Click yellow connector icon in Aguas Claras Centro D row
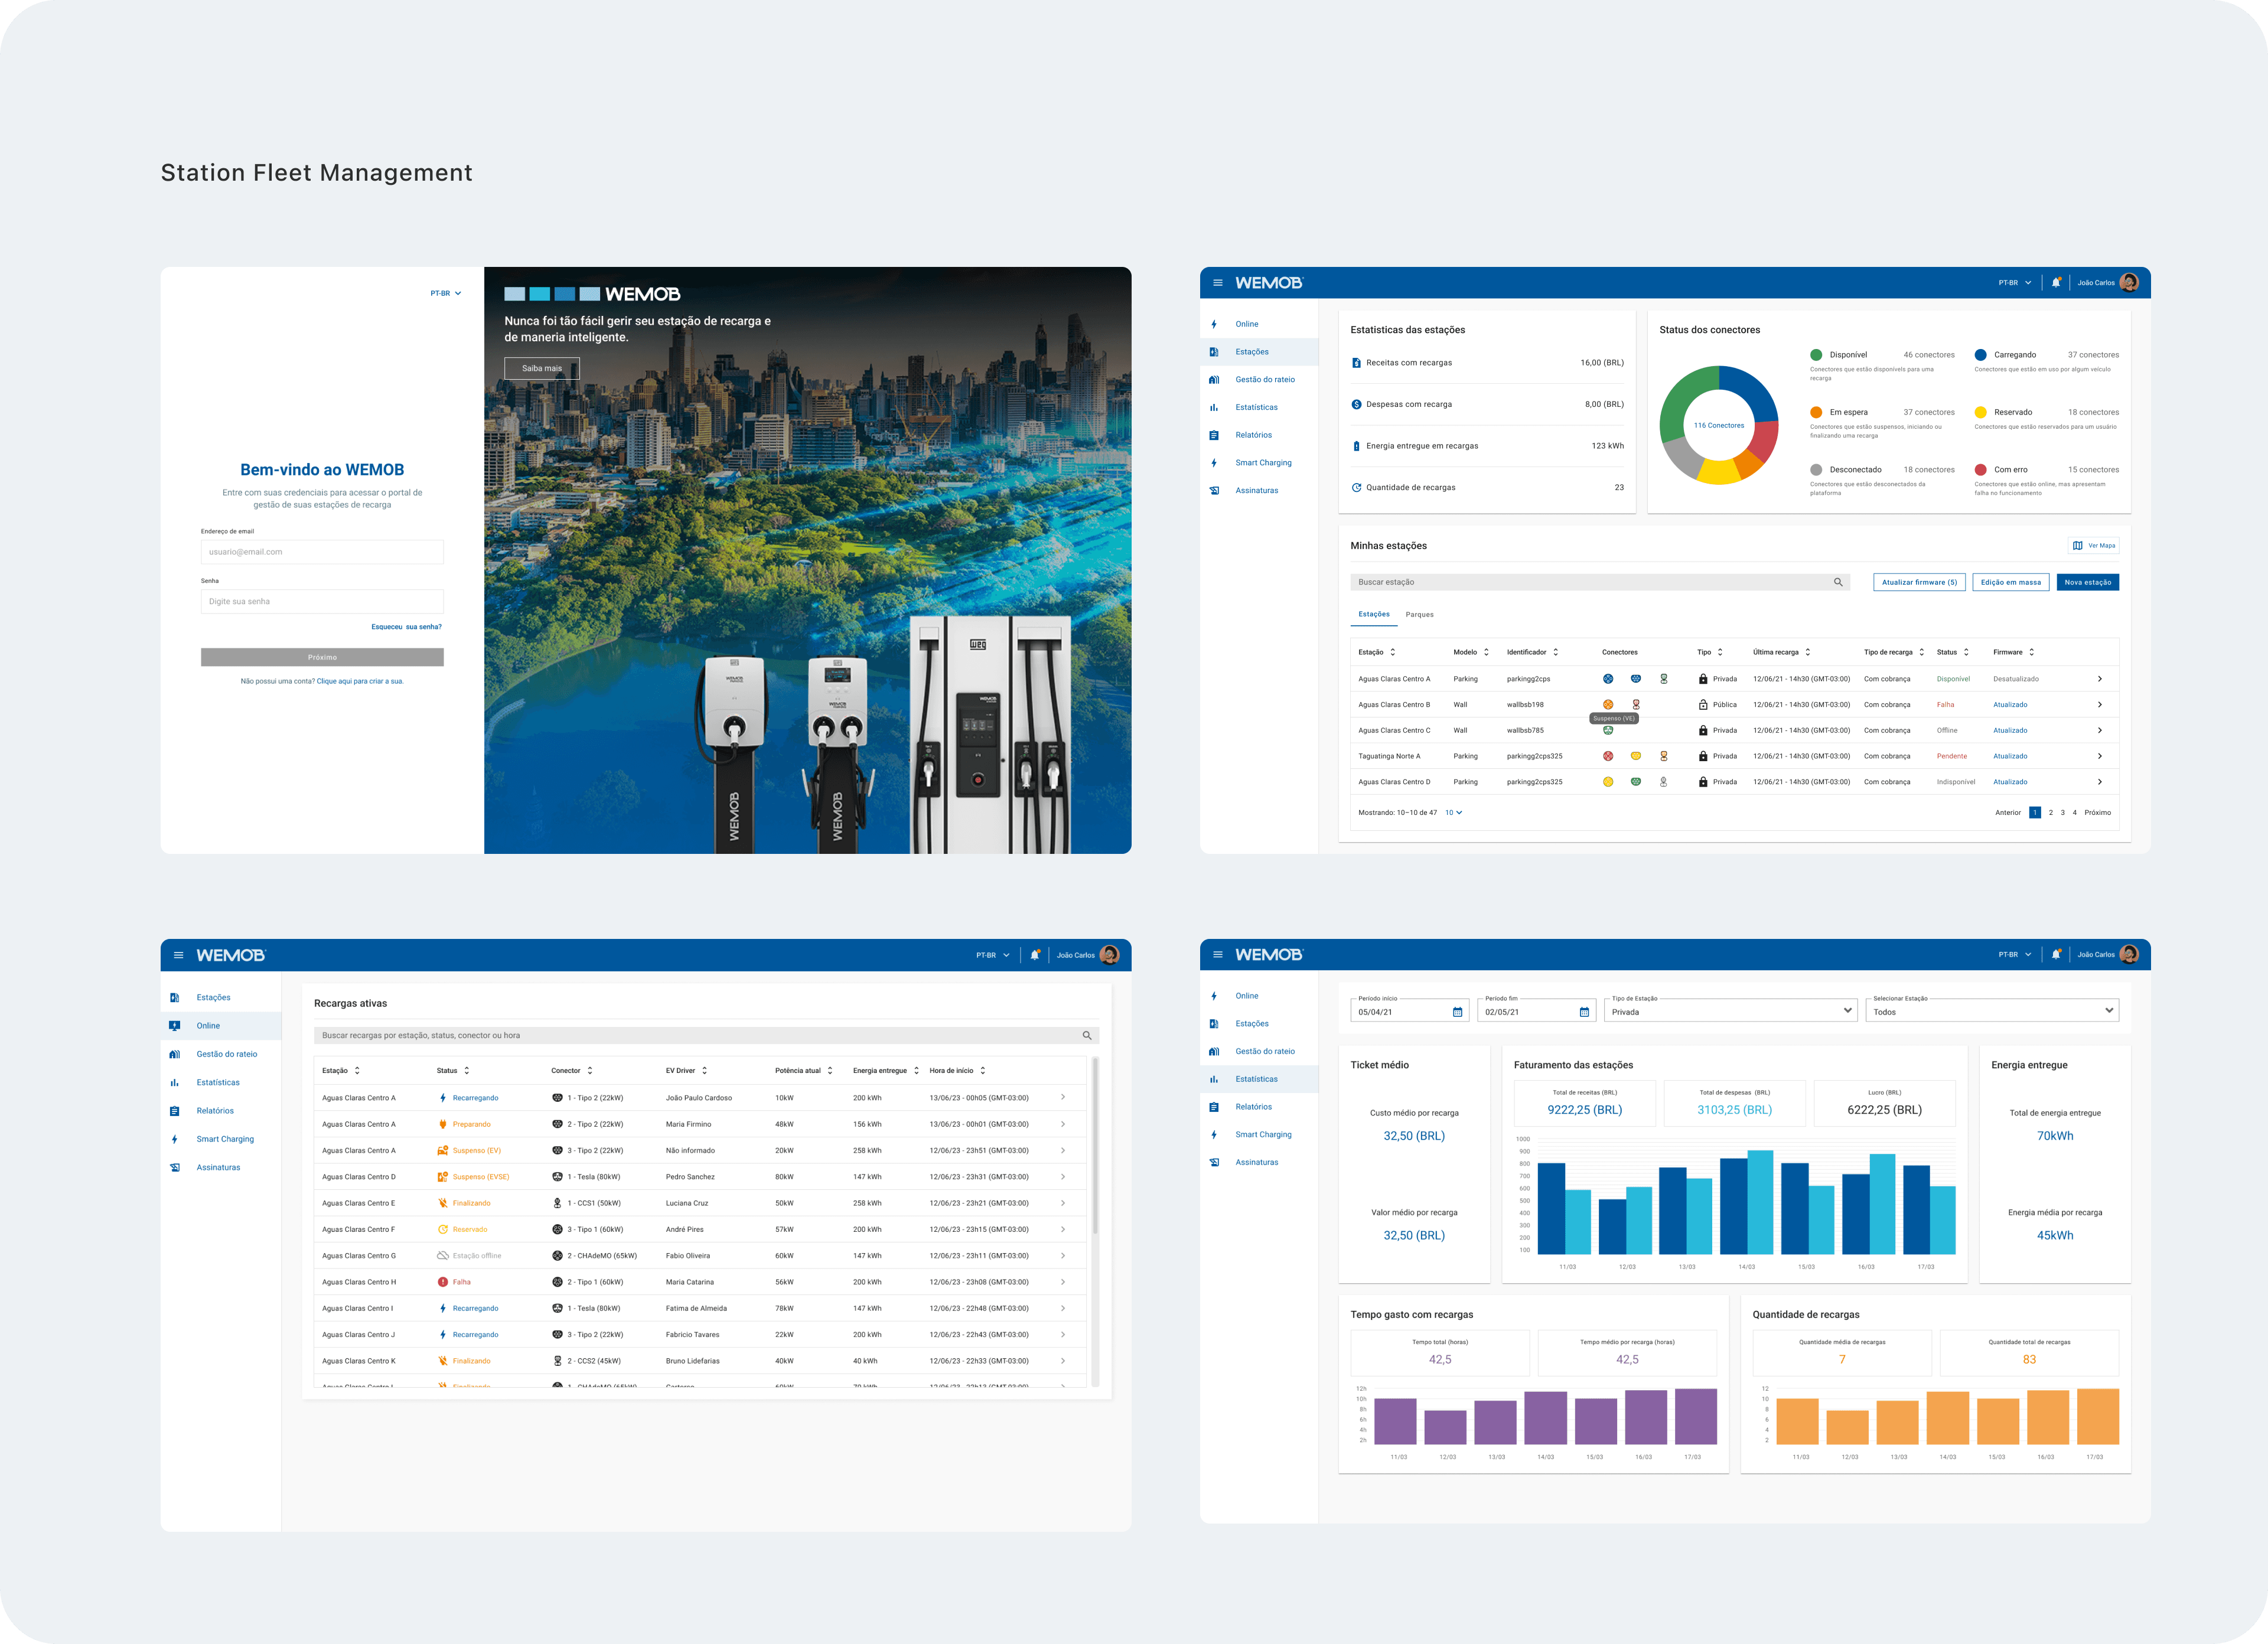This screenshot has height=1644, width=2268. (x=1608, y=782)
